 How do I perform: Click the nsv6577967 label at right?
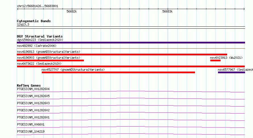[235, 70]
